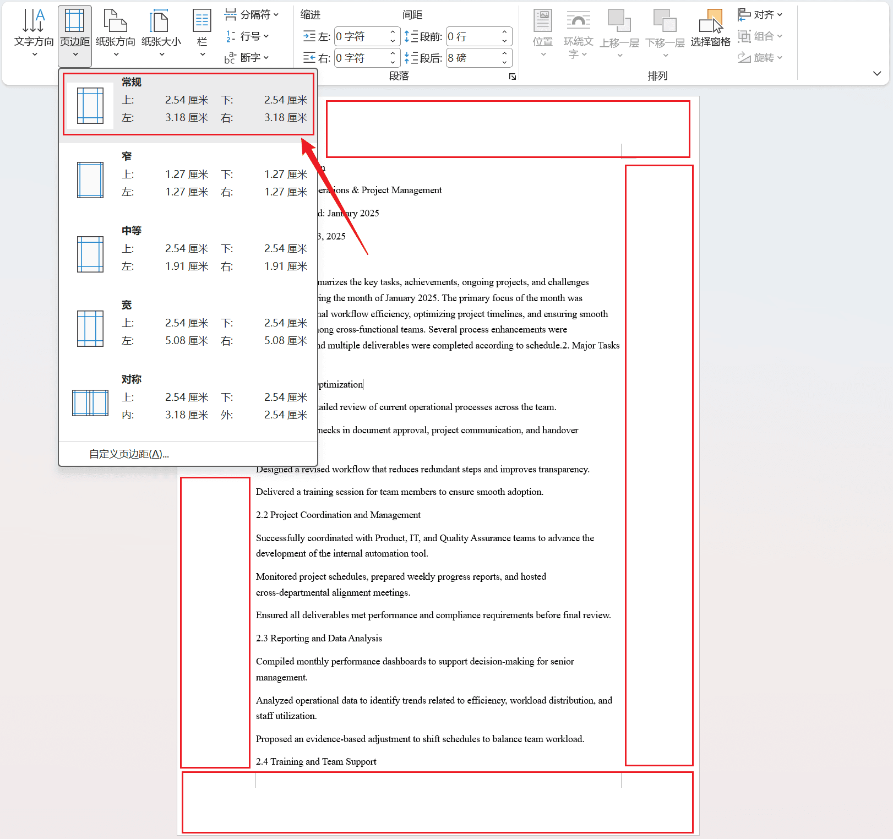
Task: Open the 纸张方向 dropdown arrow
Action: point(116,55)
